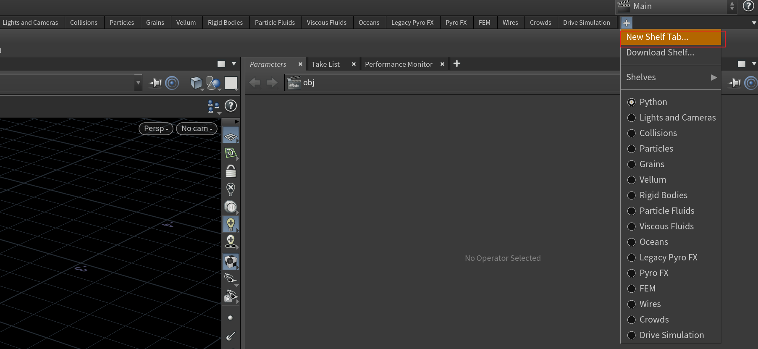This screenshot has width=758, height=349.
Task: Toggle the Oceans shelf radio button
Action: point(631,242)
